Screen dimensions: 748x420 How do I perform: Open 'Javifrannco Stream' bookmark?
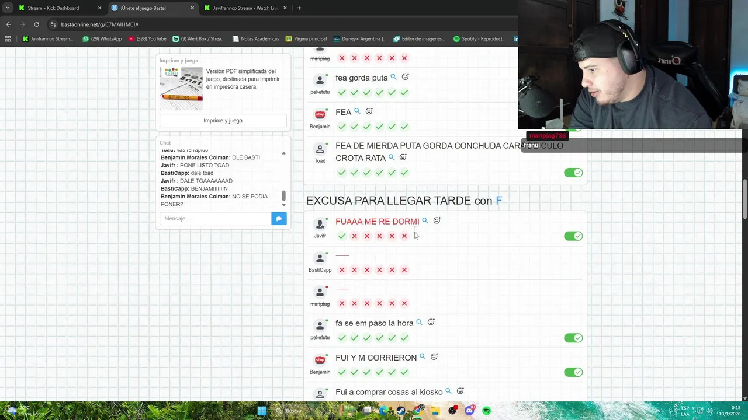click(48, 39)
